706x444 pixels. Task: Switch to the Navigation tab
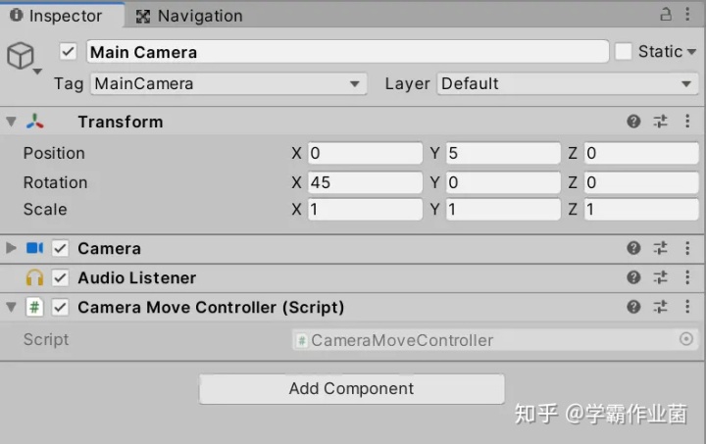tap(189, 16)
